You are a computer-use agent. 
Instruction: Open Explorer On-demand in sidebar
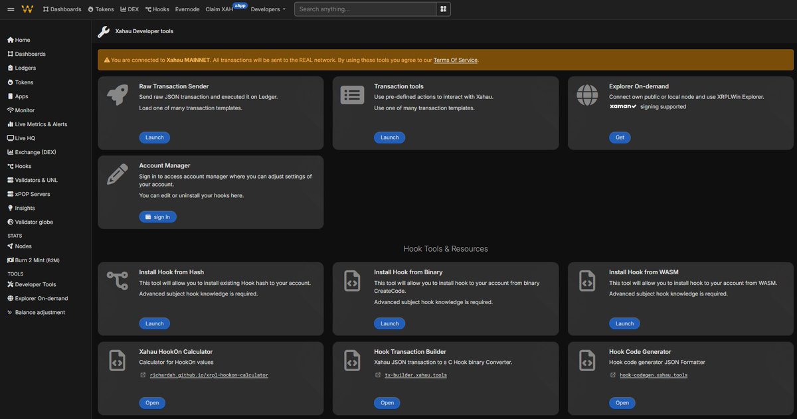coord(37,298)
